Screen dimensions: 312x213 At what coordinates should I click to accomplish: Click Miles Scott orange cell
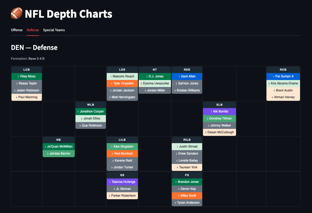[187, 196]
